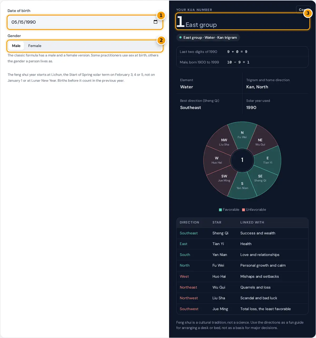Select the E Tian Yi wheel segment
Viewport: 316px width, 338px height.
268,160
